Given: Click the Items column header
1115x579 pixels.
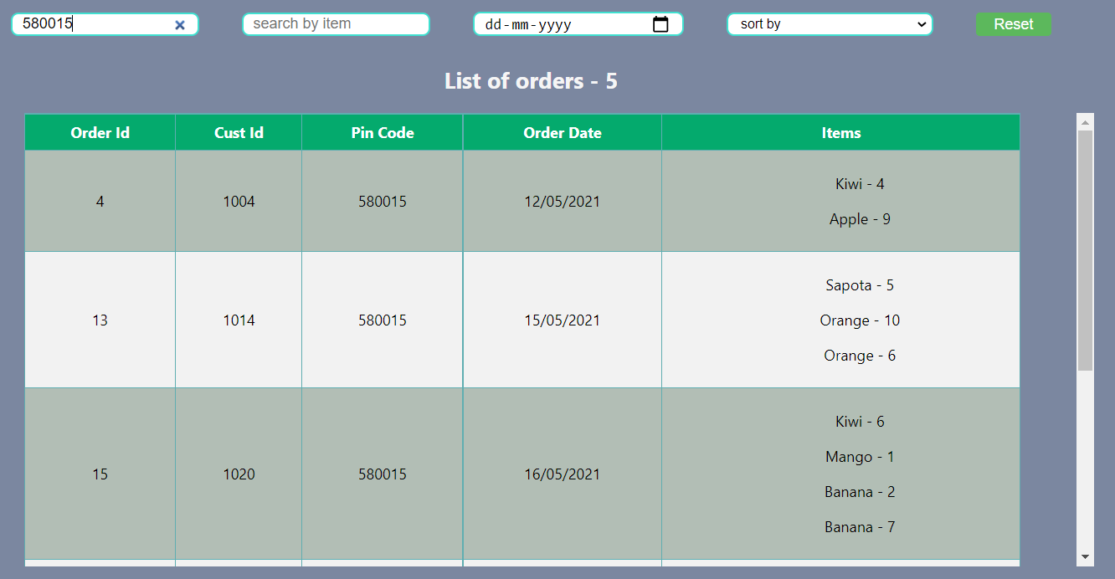Looking at the screenshot, I should click(841, 132).
